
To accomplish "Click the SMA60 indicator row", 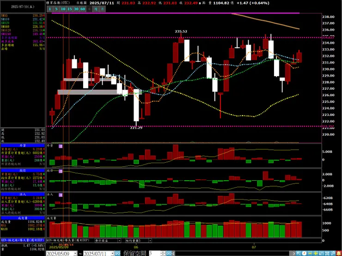I will 23,27.
